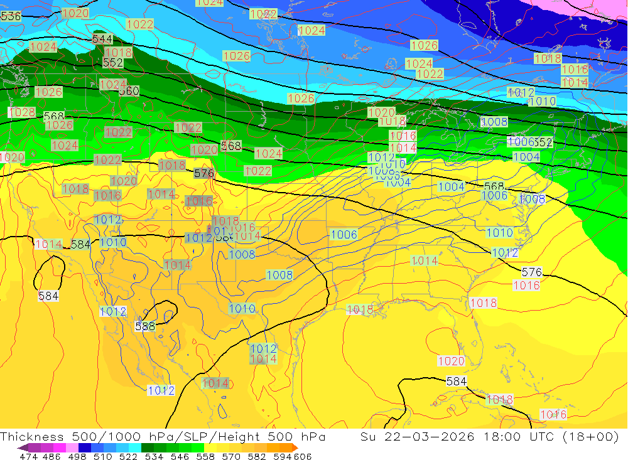Viewport: 628px width, 460px height.
Task: Select the 510 legend value
Action: 103,456
